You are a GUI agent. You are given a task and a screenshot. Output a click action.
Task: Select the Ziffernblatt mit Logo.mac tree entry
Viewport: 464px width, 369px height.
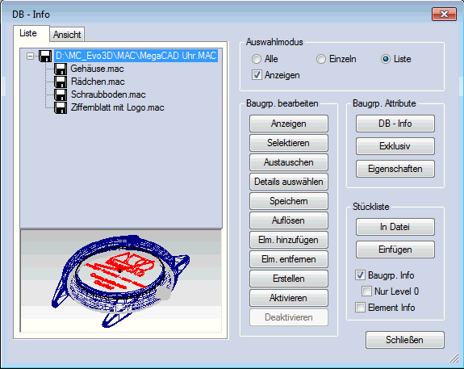tap(118, 107)
